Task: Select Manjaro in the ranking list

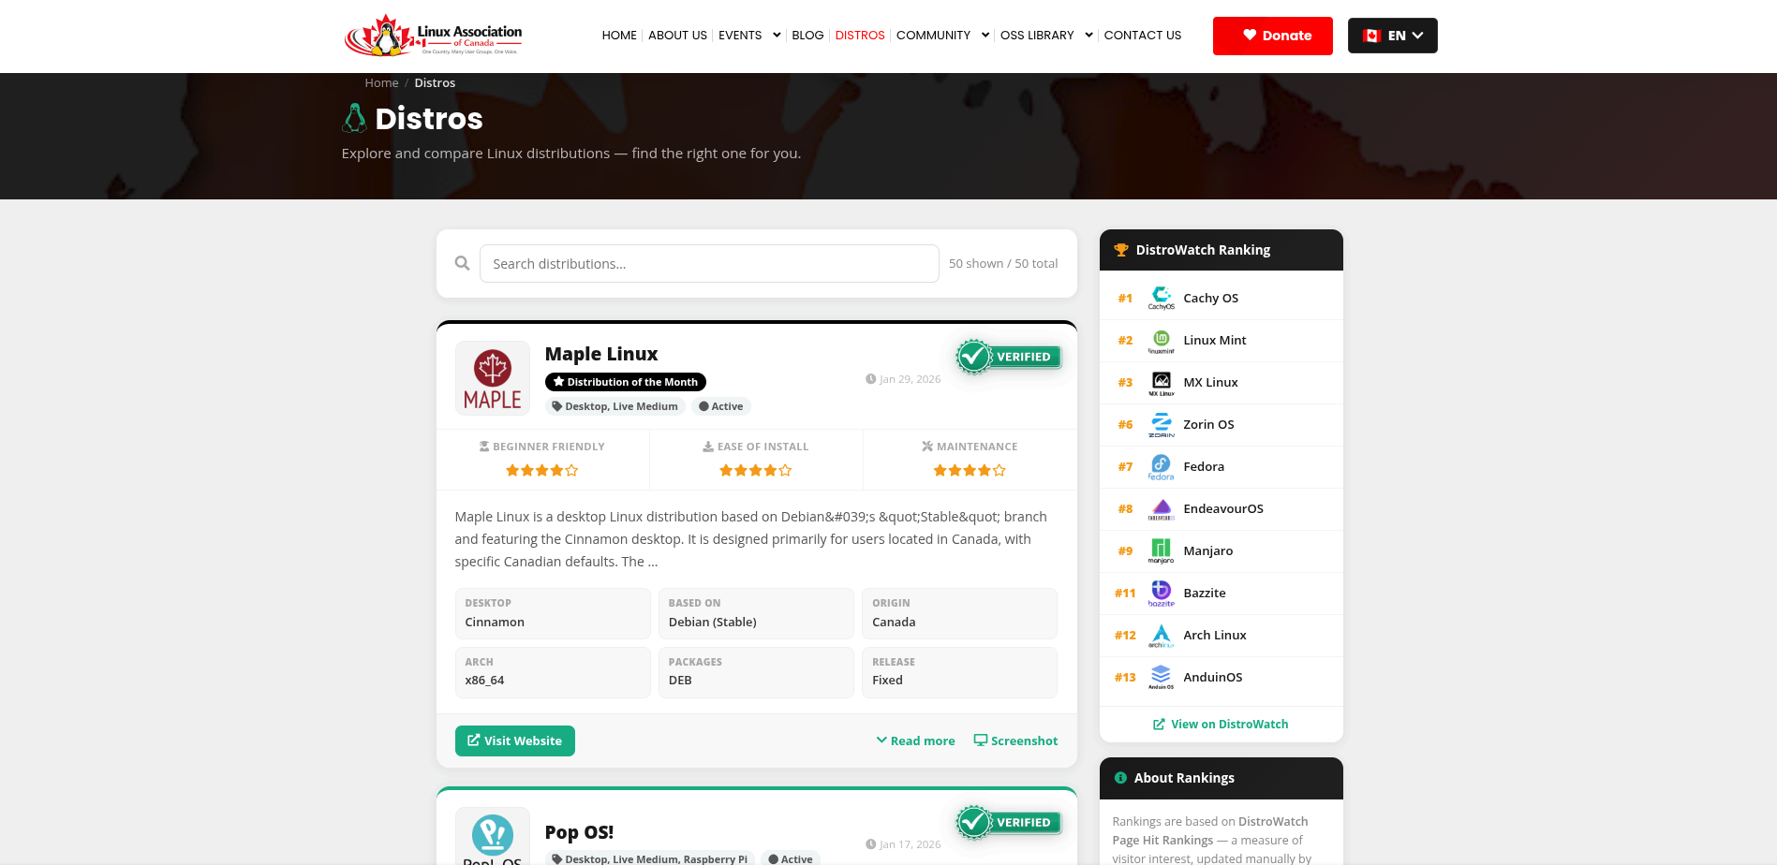Action: (1222, 550)
